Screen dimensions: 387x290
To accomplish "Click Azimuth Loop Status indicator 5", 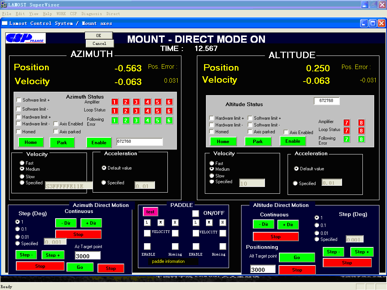I will pos(158,111).
